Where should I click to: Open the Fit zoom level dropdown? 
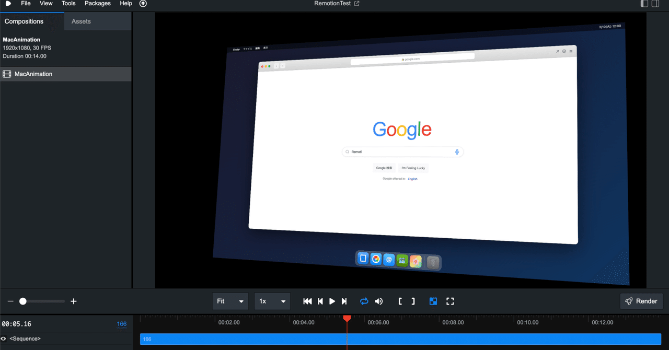point(230,301)
